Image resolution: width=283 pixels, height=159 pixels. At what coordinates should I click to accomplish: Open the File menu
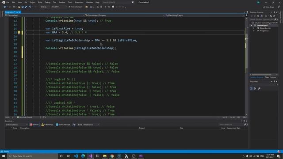(x=8, y=2)
